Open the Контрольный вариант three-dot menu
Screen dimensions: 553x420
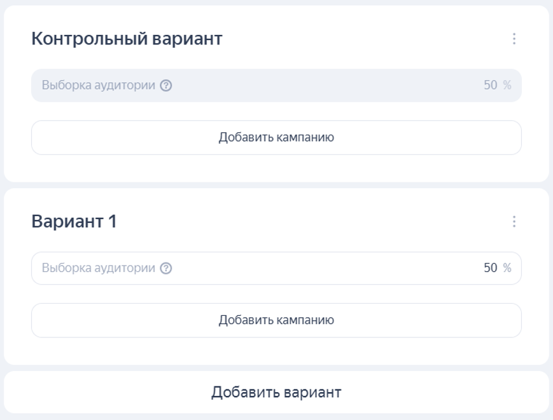(514, 39)
